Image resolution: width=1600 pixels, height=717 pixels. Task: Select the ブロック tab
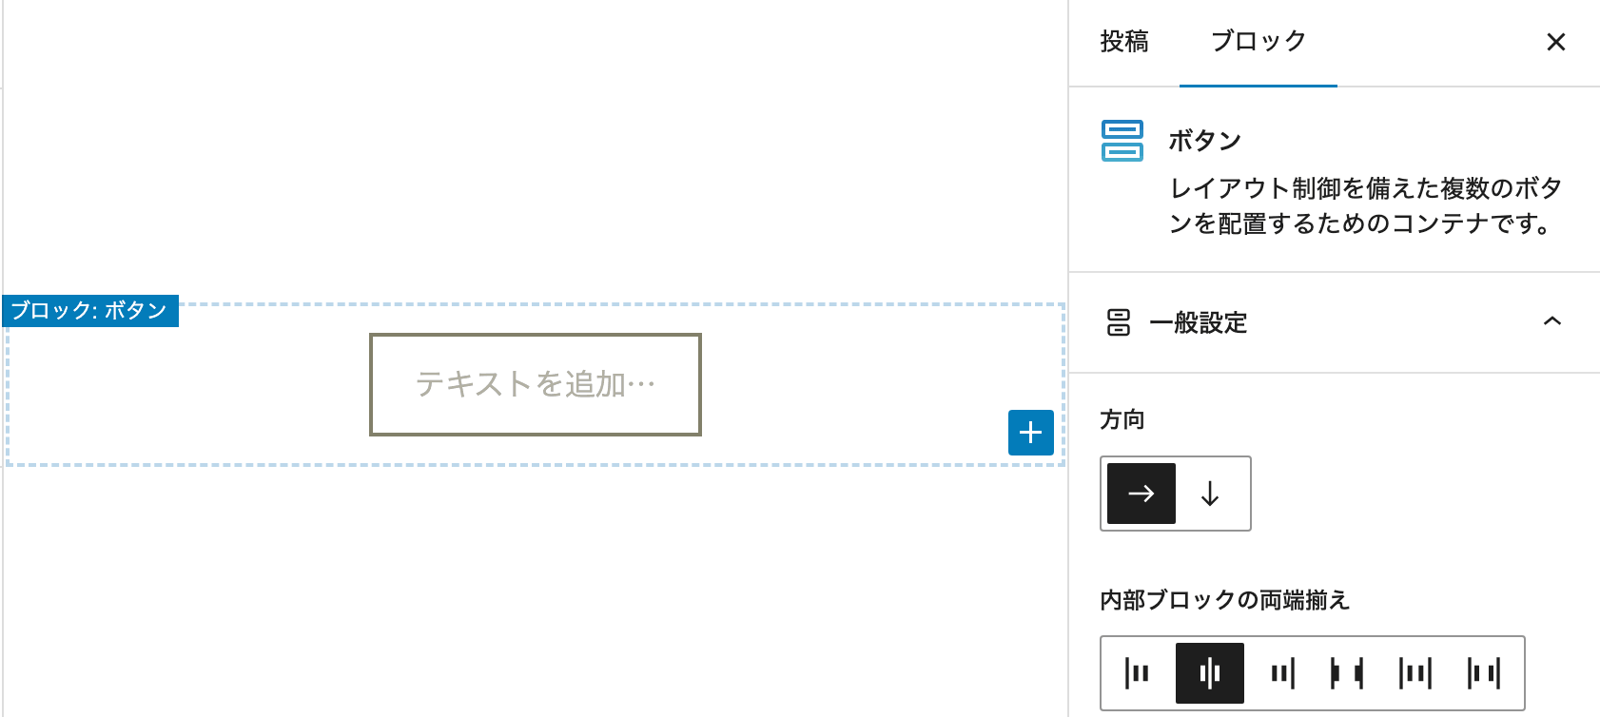pyautogui.click(x=1258, y=42)
